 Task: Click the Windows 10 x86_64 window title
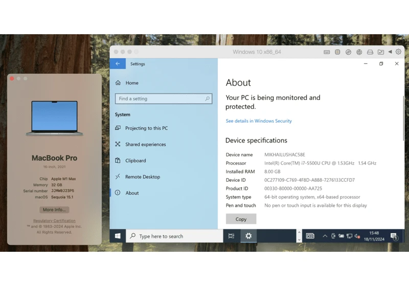pyautogui.click(x=257, y=52)
